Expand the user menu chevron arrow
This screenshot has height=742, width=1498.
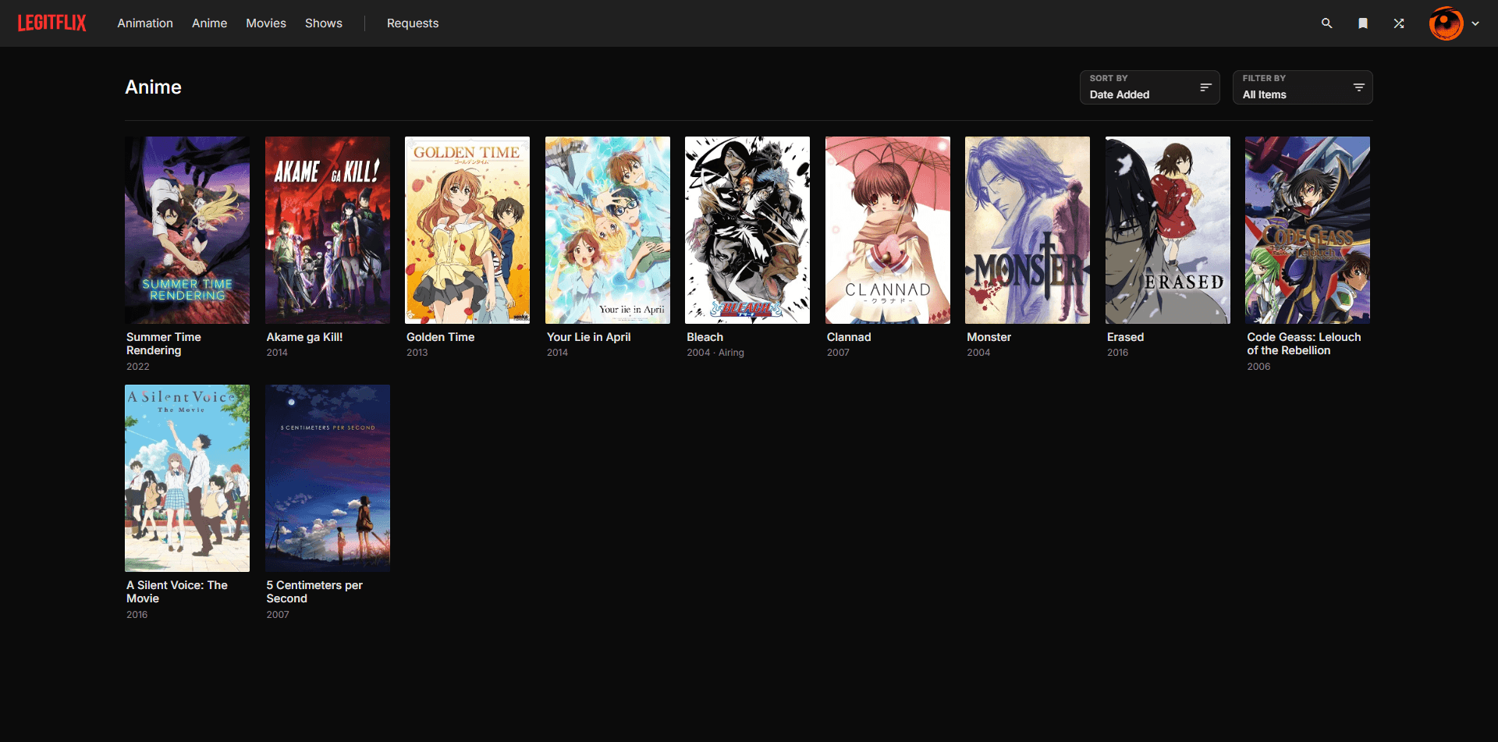pos(1475,23)
